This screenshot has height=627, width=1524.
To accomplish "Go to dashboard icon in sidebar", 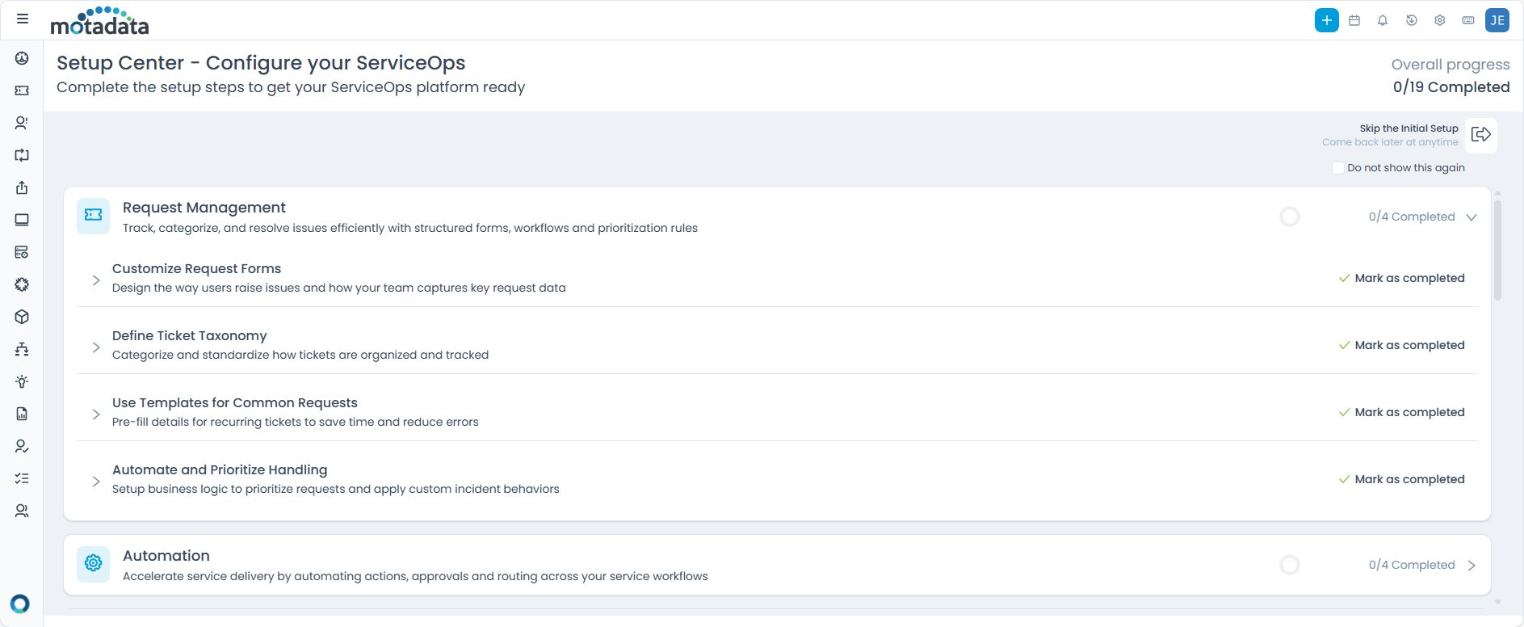I will point(22,58).
